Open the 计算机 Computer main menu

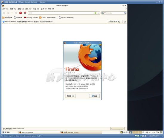pyautogui.click(x=6, y=132)
